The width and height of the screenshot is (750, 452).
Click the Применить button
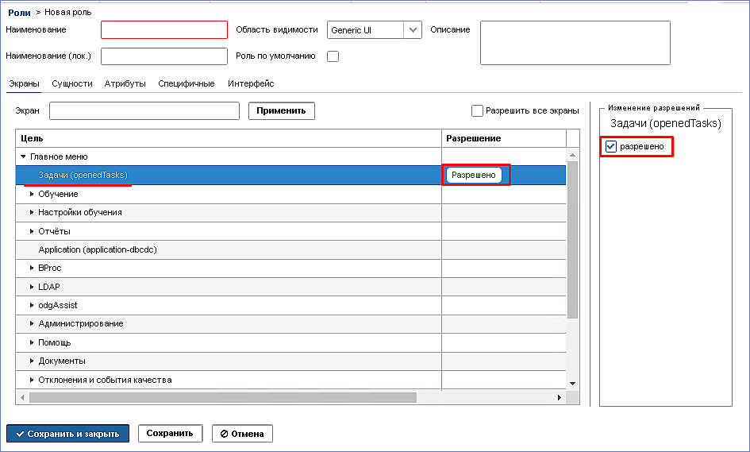click(x=281, y=110)
